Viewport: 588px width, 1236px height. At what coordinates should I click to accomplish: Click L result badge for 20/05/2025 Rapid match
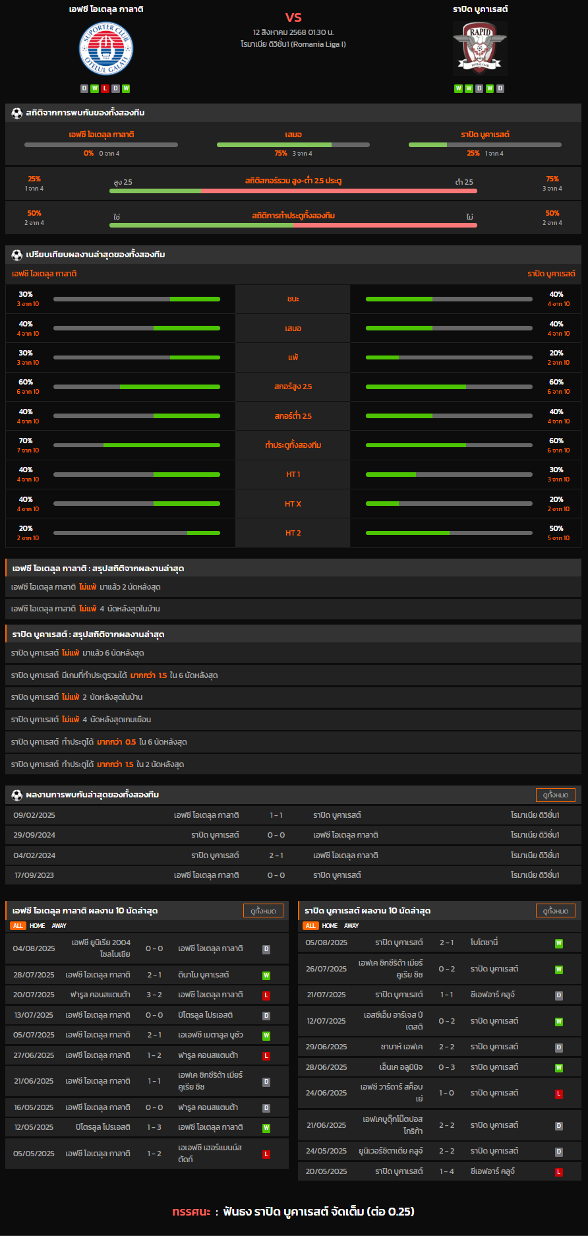559,1172
